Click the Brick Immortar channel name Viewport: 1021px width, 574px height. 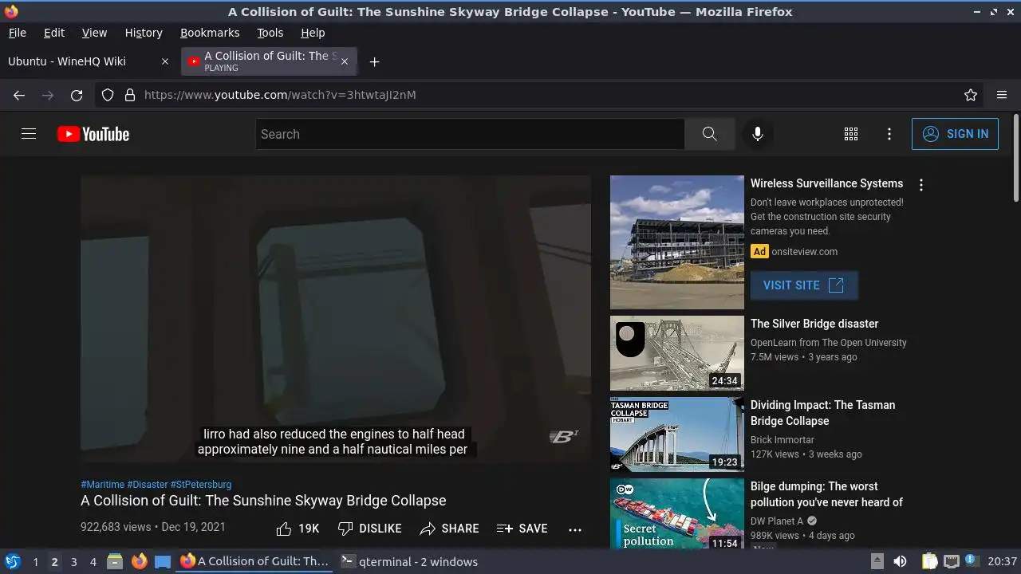click(x=783, y=440)
